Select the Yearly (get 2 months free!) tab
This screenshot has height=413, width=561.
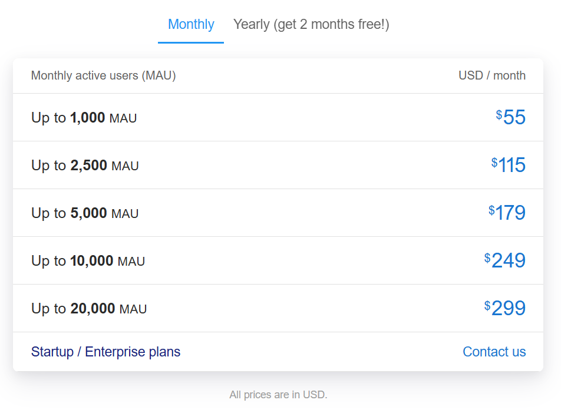coord(311,25)
